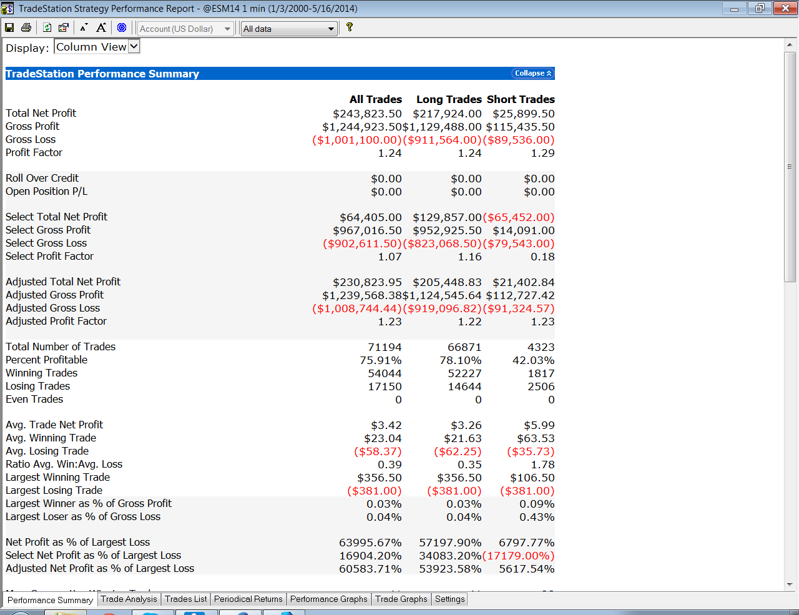Image resolution: width=799 pixels, height=615 pixels.
Task: Click the Total Number of Trades label
Action: [x=61, y=347]
